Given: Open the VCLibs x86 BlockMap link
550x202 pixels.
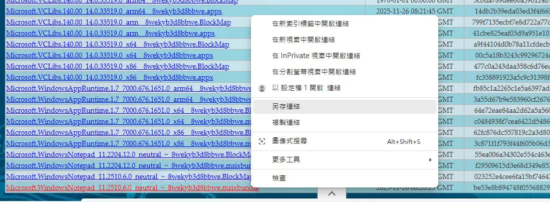Looking at the screenshot, I should (118, 66).
